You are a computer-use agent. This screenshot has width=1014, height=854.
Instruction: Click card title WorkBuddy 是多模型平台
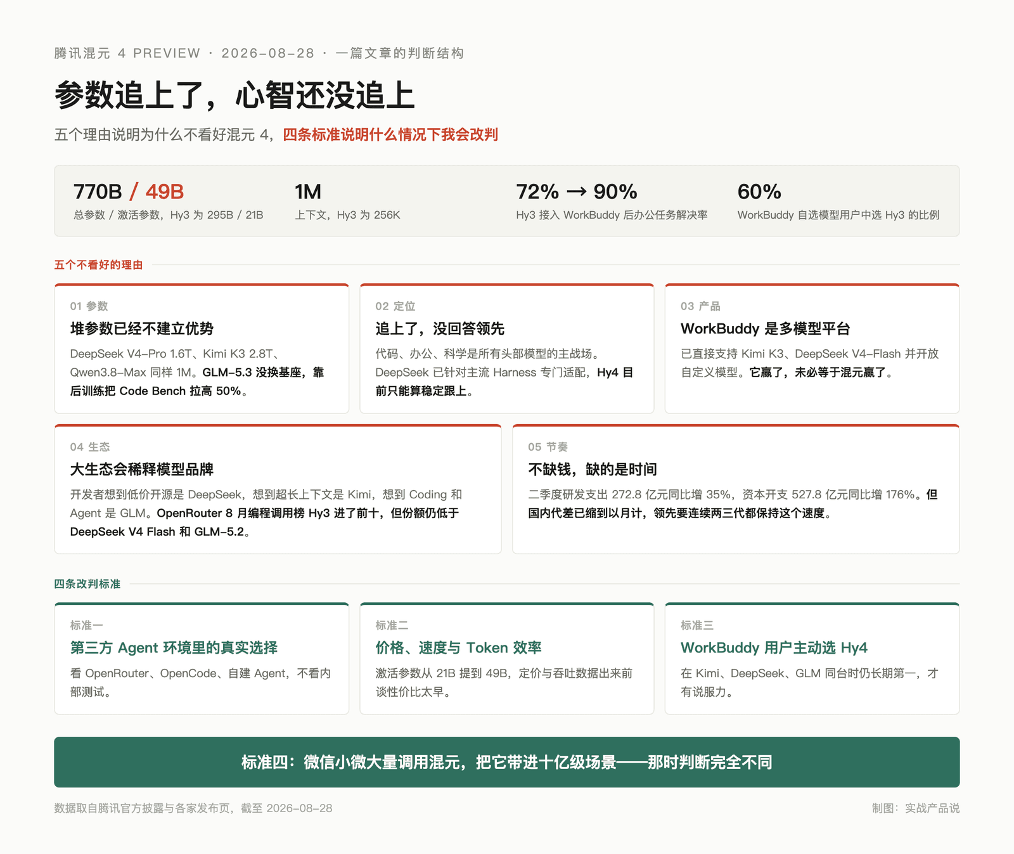pos(766,328)
